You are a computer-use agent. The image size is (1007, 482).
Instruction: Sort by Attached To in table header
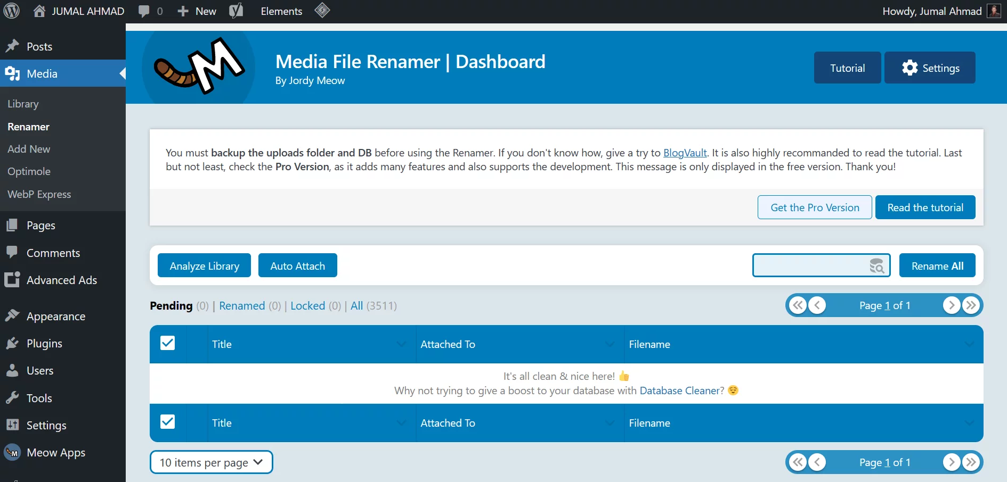click(520, 344)
